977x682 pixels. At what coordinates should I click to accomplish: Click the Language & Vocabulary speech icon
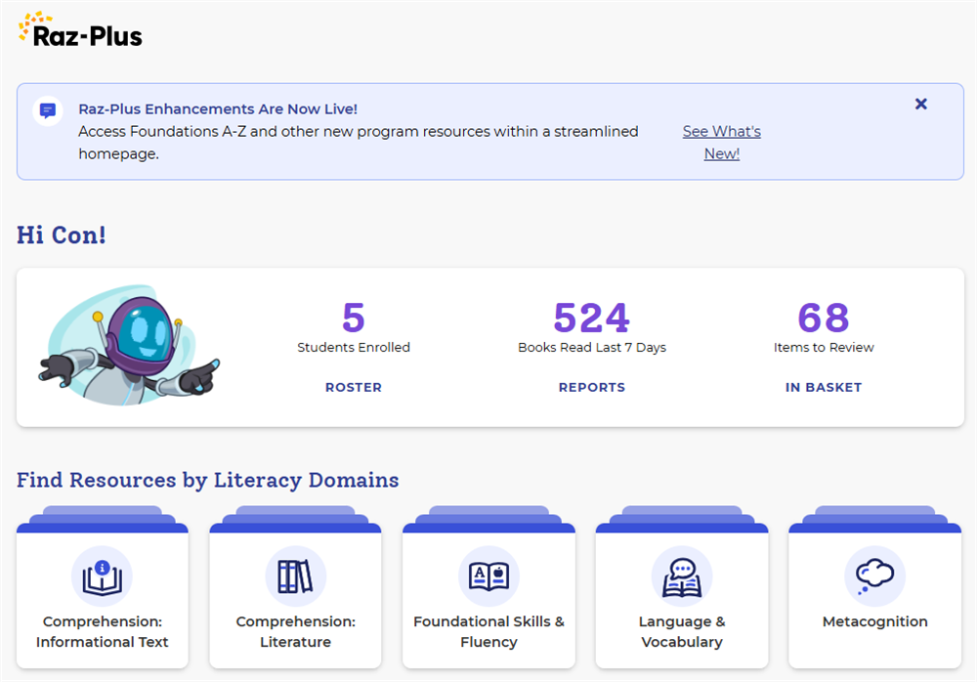(682, 576)
